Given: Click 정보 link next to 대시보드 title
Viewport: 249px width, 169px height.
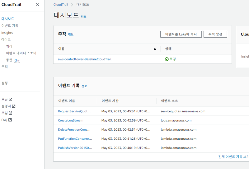Looking at the screenshot, I should tap(84, 16).
